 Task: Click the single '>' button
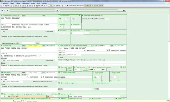point(120,11)
